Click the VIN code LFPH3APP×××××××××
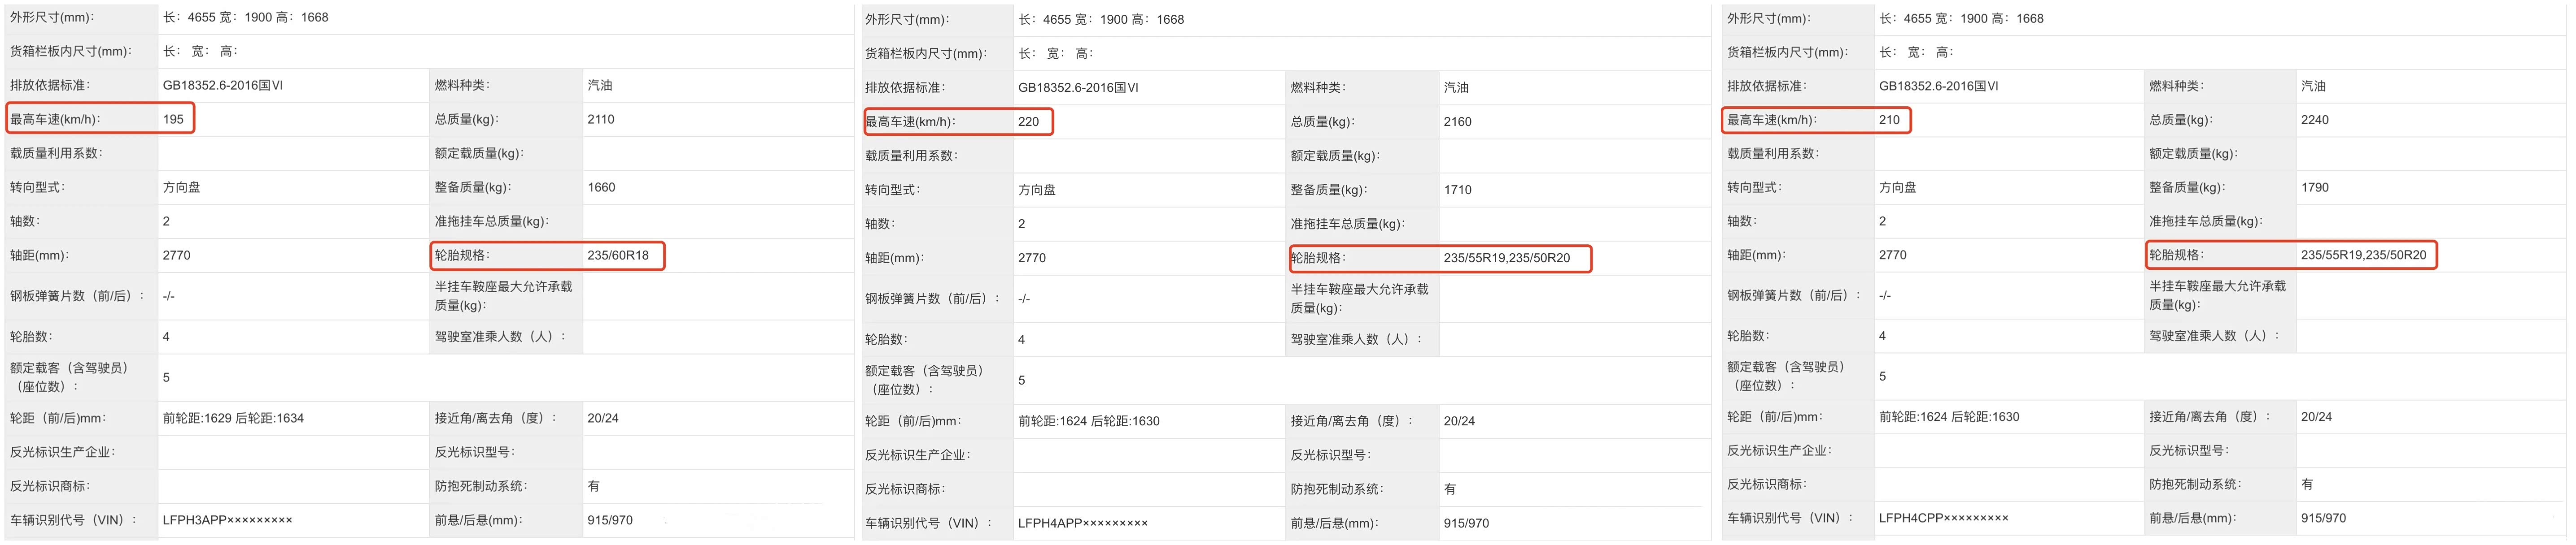Image resolution: width=2576 pixels, height=545 pixels. click(227, 520)
